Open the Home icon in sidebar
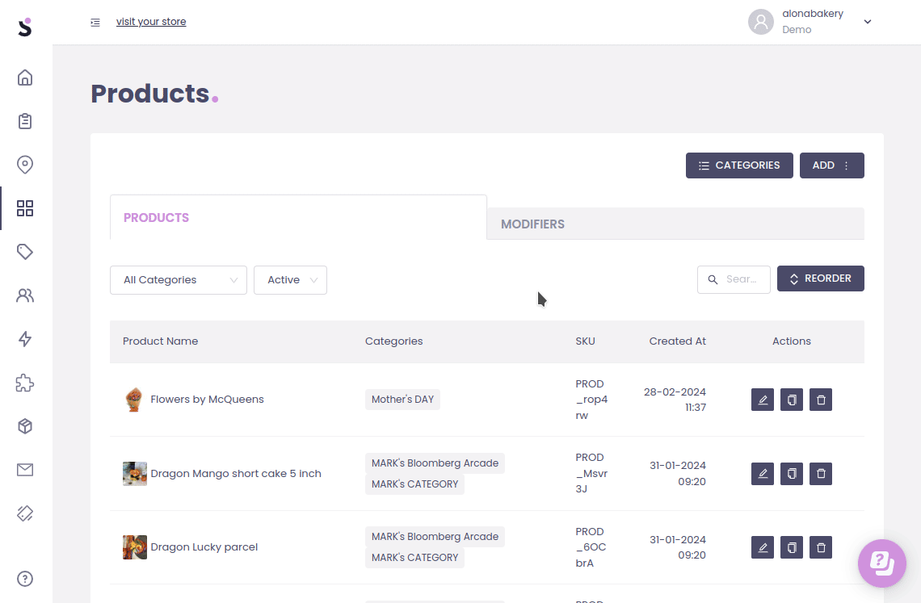This screenshot has width=921, height=603. [25, 77]
